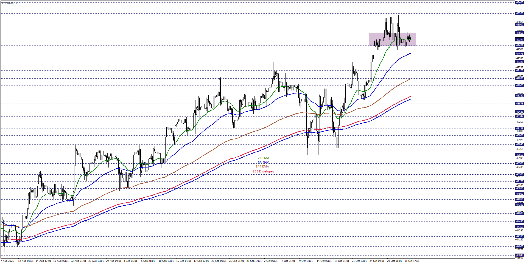Select the 44000 price level label

point(519,246)
